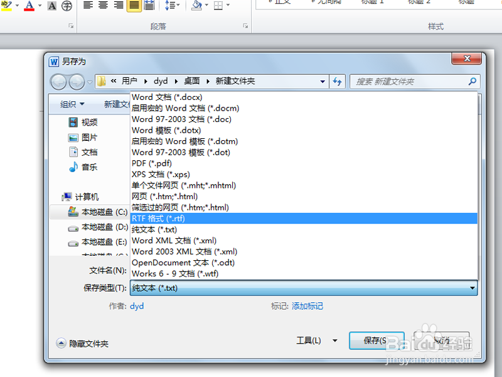The image size is (502, 377).
Task: Choose Word 97-2003 文档 (*.doc)
Action: pos(304,119)
